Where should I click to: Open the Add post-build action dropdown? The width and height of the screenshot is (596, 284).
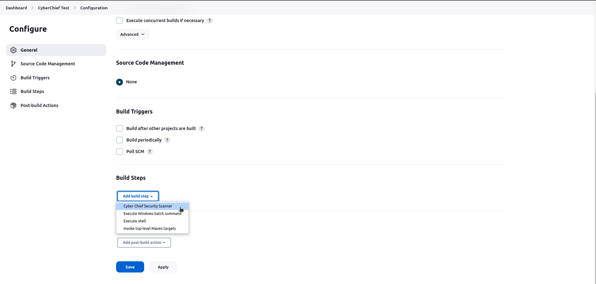[x=144, y=243]
